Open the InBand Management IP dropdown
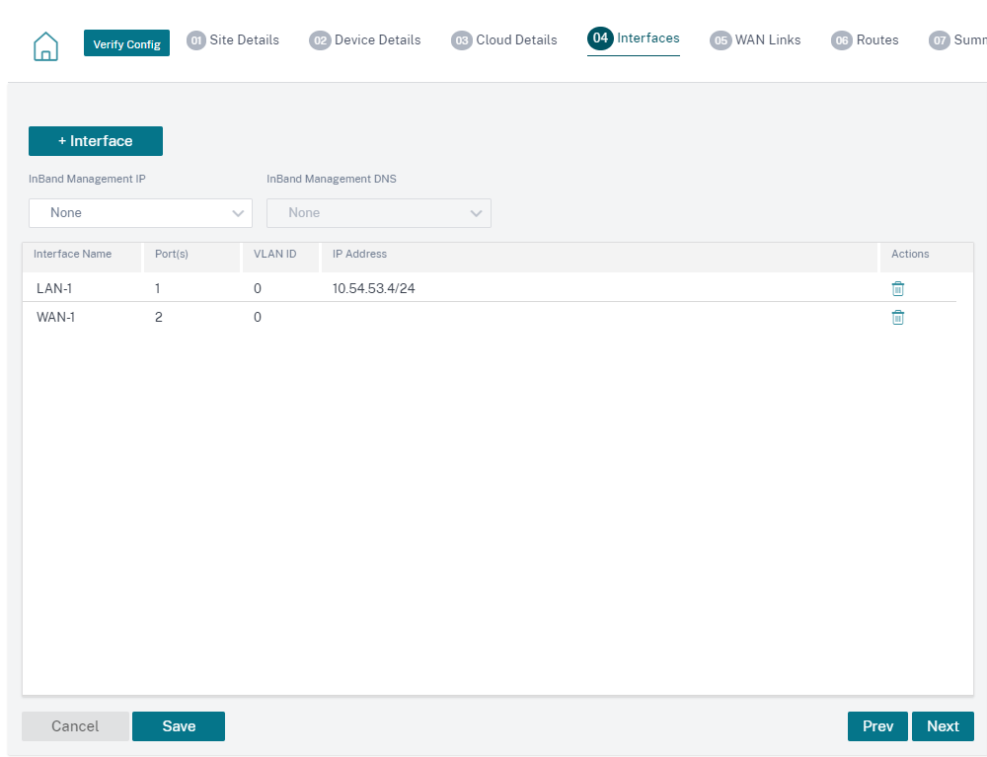The width and height of the screenshot is (987, 757). pyautogui.click(x=140, y=213)
